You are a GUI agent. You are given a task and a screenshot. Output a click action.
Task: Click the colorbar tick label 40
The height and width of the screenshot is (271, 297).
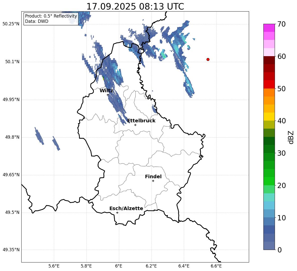pos(281,121)
